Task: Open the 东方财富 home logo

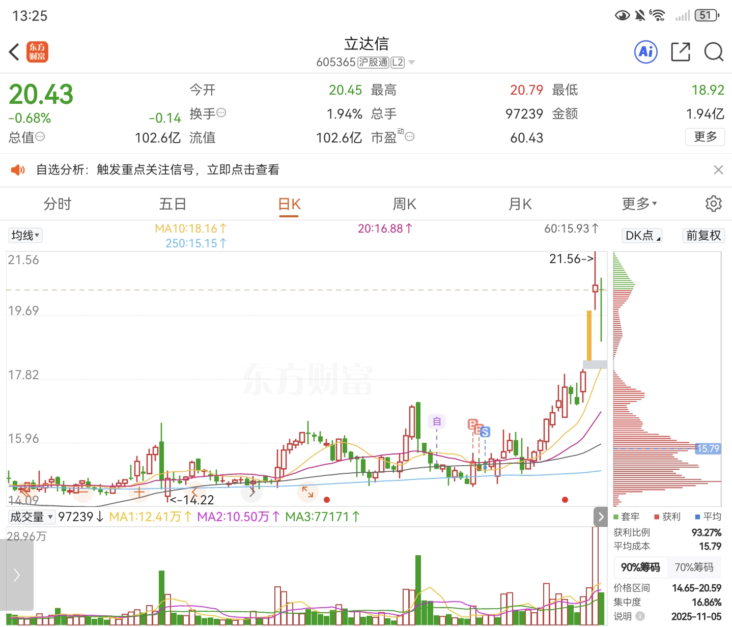Action: pos(37,52)
